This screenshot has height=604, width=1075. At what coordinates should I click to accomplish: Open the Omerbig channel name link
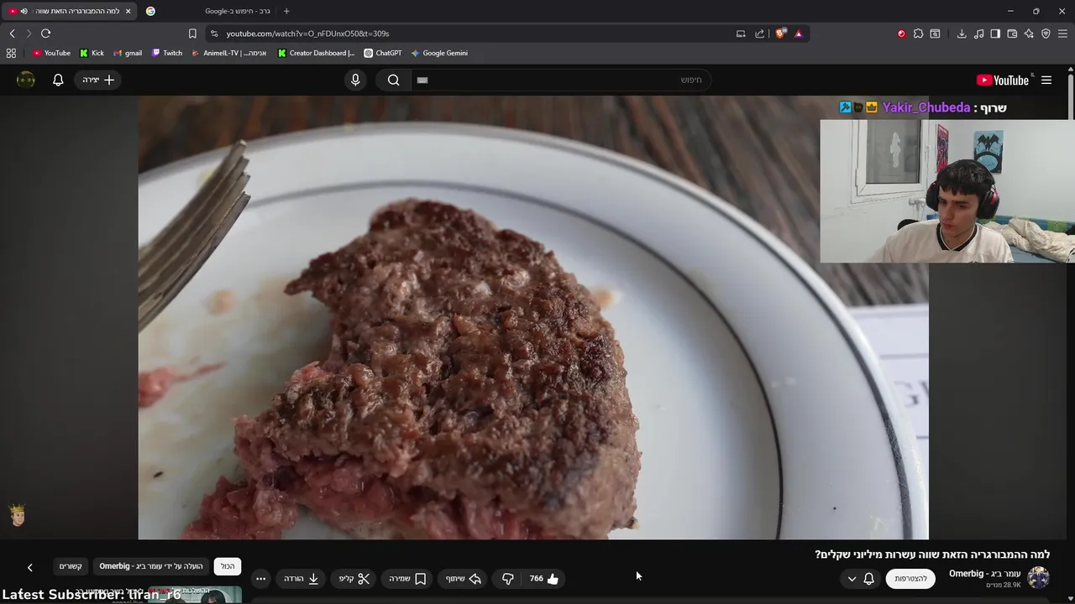(x=984, y=574)
